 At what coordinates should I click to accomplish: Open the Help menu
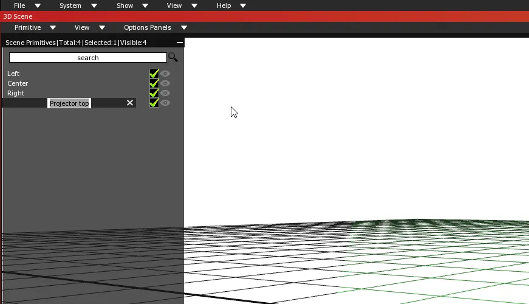[224, 5]
